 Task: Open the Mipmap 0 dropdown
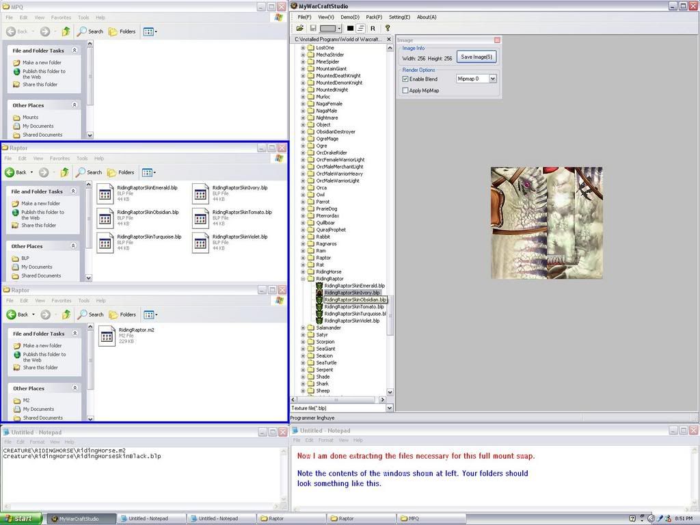pyautogui.click(x=492, y=79)
